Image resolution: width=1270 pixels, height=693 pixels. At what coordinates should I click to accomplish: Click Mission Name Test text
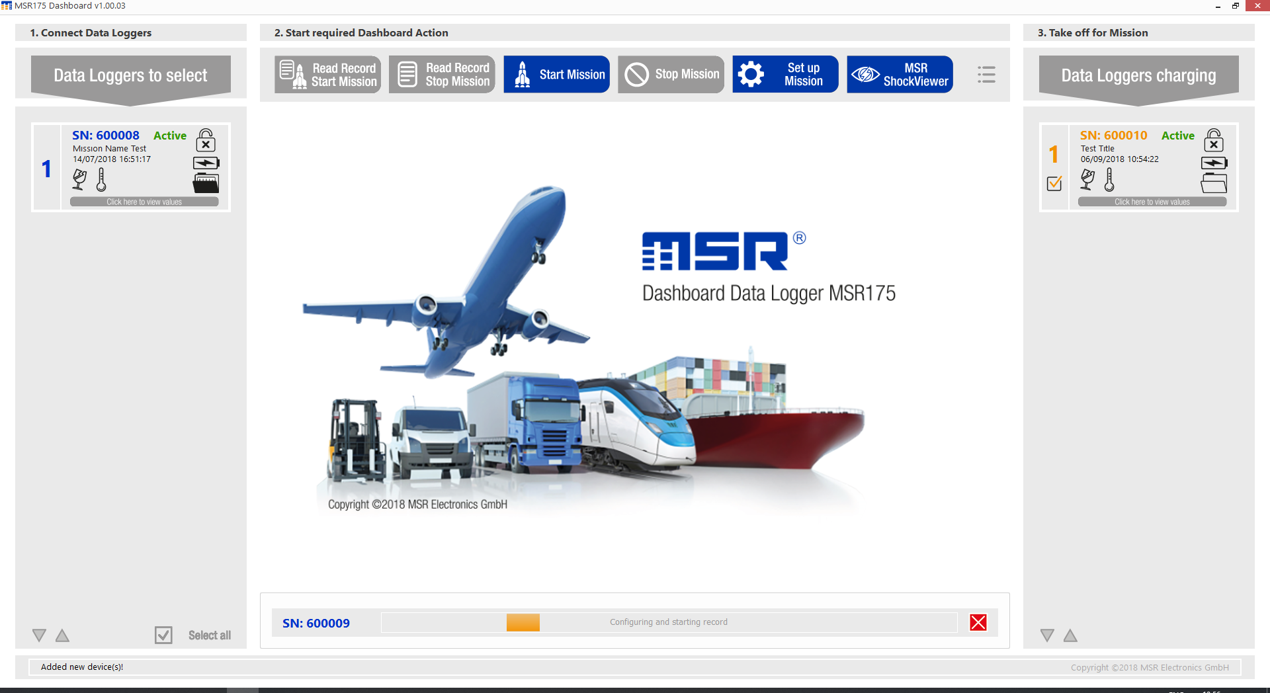click(109, 149)
